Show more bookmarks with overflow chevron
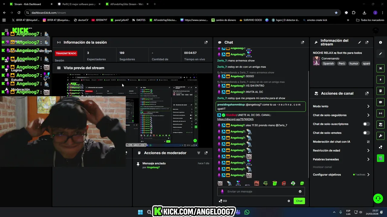The width and height of the screenshot is (387, 217). pyautogui.click(x=348, y=20)
